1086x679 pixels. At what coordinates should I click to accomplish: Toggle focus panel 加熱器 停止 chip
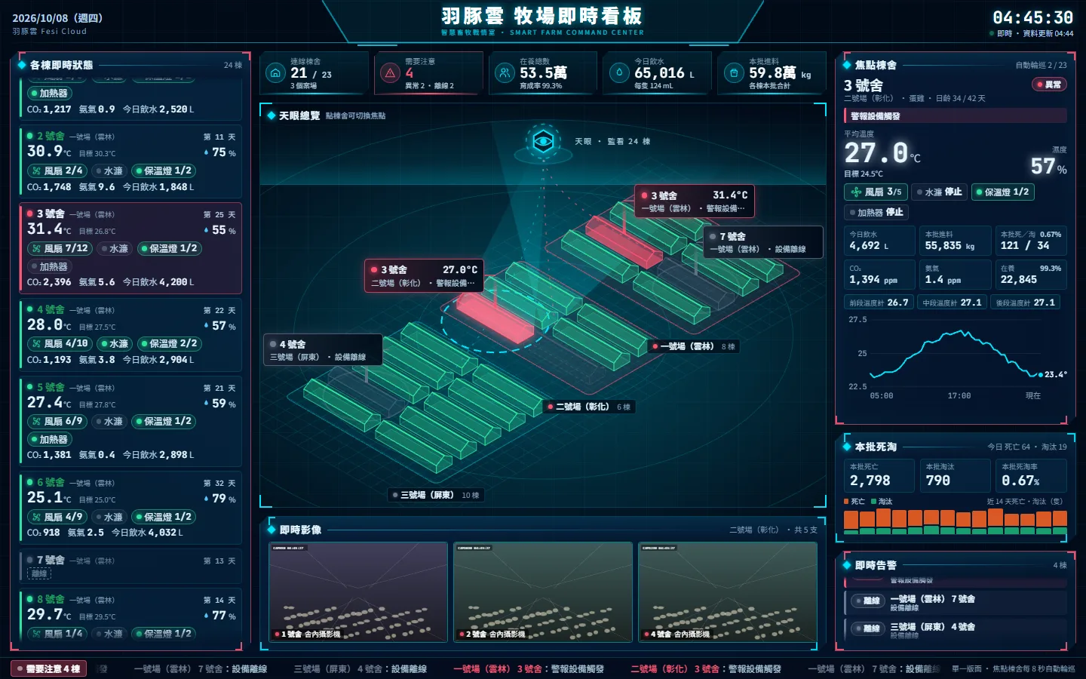876,213
